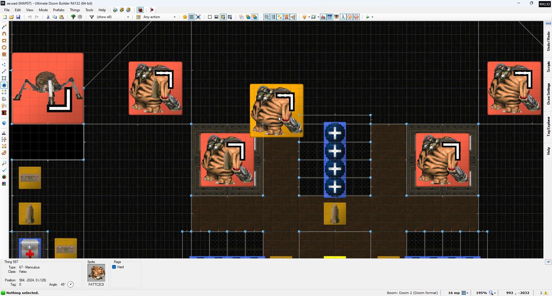Open the Undo / Redo side tab

point(548,41)
